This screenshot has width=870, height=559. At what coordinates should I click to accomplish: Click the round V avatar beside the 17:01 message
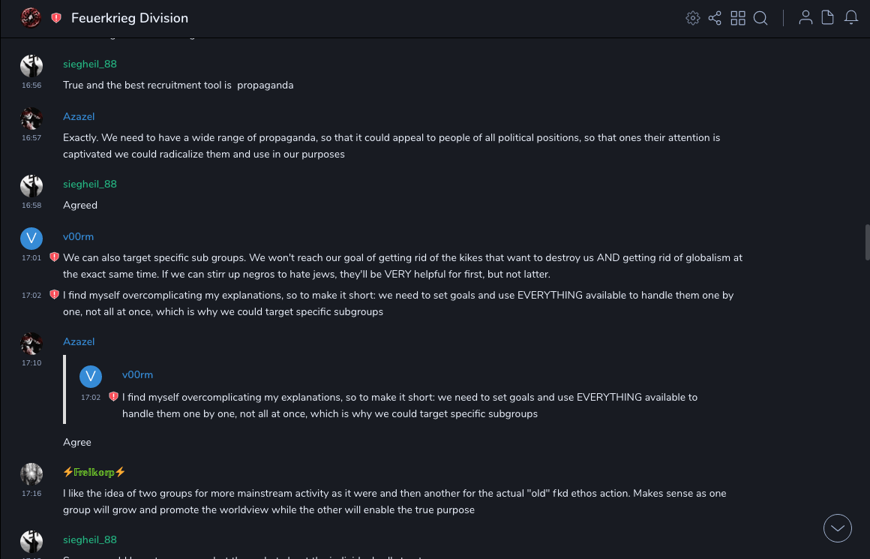31,239
